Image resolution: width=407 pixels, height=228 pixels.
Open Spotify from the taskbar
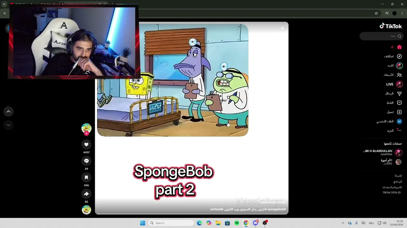pos(237,223)
